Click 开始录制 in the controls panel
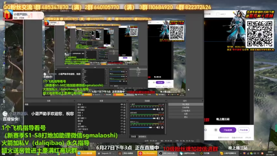277x156 pixels. [186, 107]
